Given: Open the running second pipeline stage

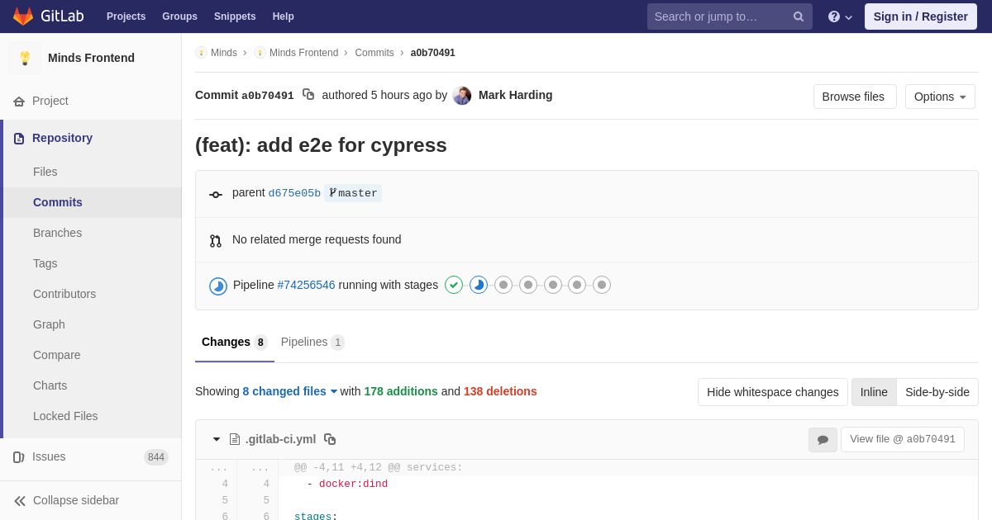Looking at the screenshot, I should point(479,285).
